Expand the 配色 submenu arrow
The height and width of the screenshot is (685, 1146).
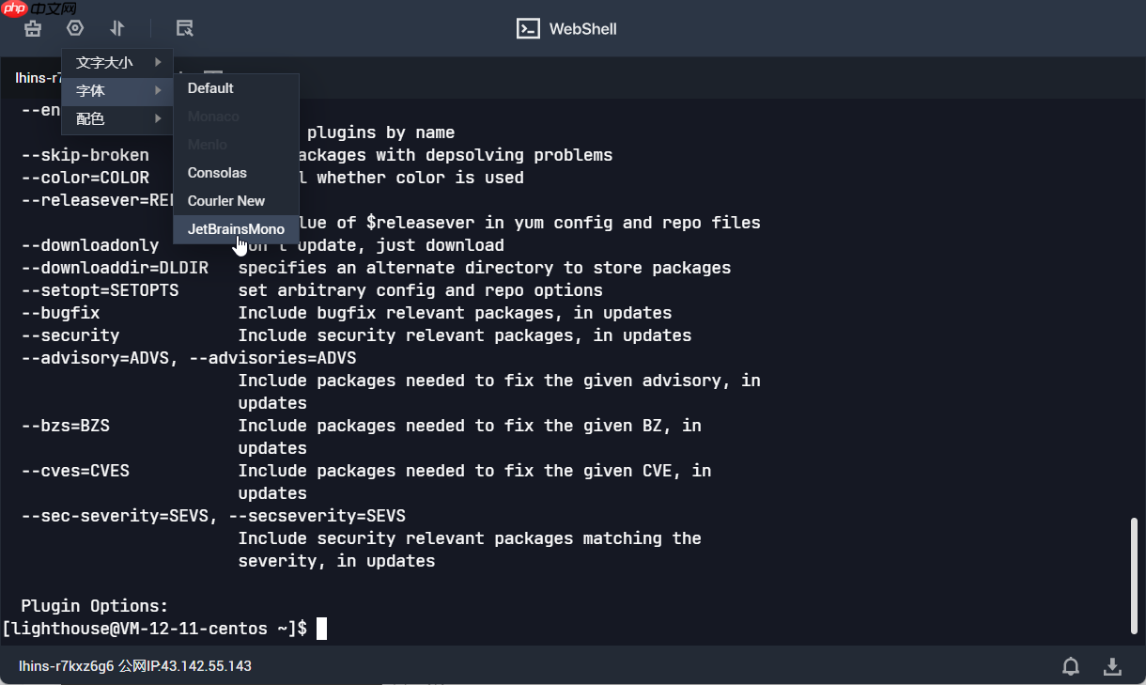click(x=158, y=119)
